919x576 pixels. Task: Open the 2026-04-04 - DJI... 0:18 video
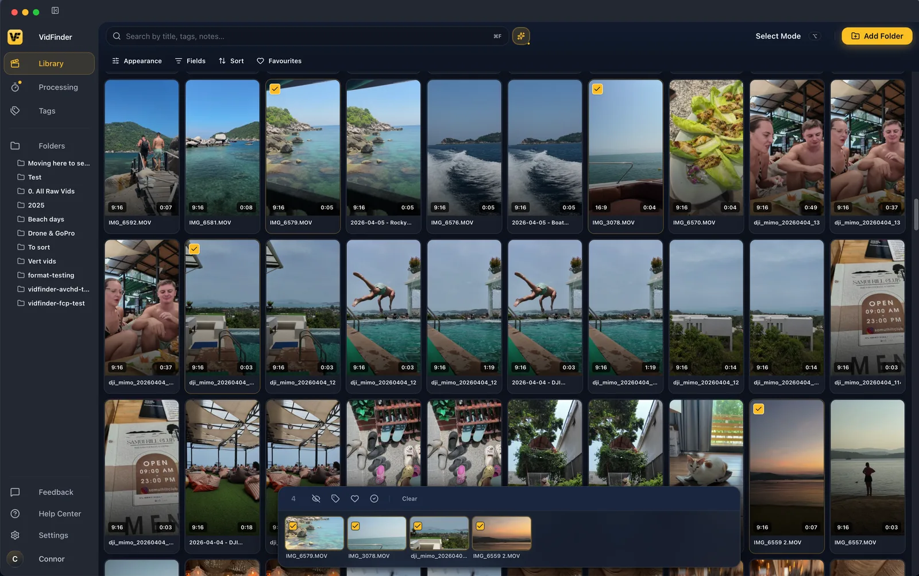[222, 468]
